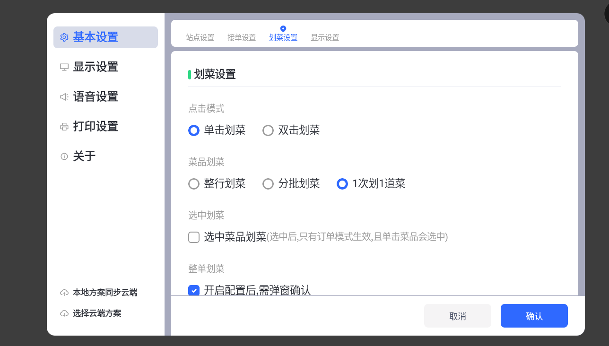
Task: Click the cloud download icon for 选择云端方案
Action: coord(64,313)
